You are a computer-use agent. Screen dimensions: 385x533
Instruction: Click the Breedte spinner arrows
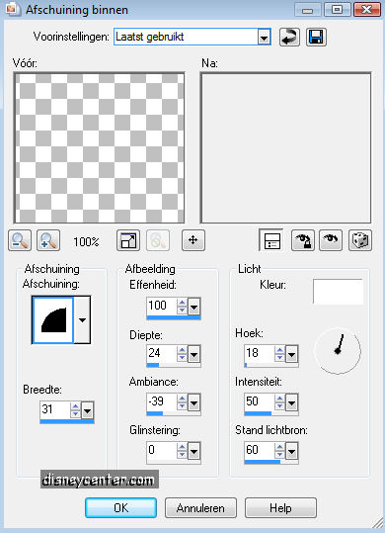pos(75,410)
